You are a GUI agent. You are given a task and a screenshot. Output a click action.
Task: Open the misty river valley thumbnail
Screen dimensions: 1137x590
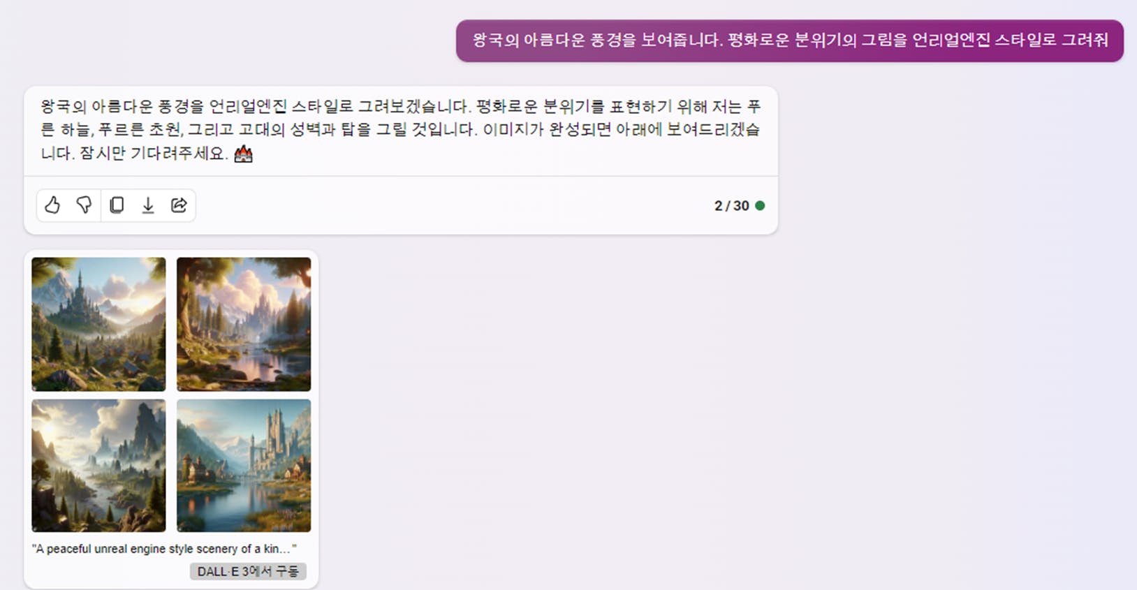(x=98, y=466)
